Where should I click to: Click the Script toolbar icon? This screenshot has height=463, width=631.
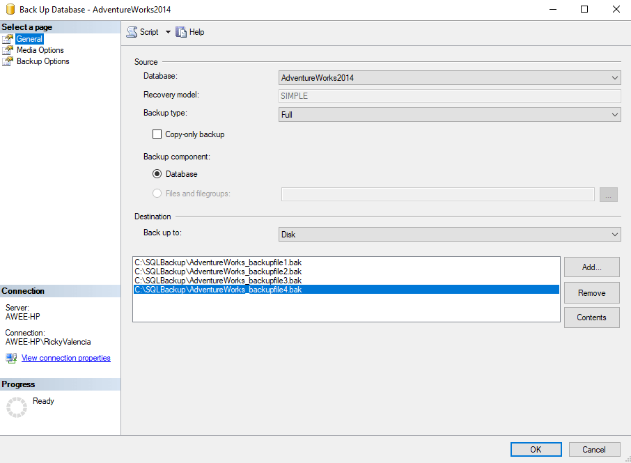pos(132,32)
